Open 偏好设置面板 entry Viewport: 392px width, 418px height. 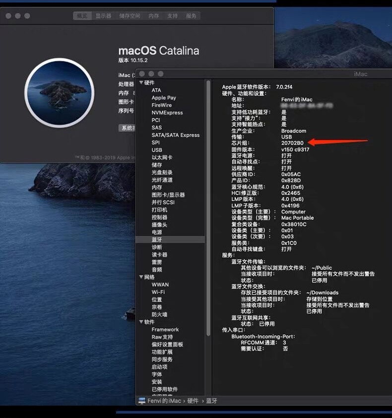[167, 344]
